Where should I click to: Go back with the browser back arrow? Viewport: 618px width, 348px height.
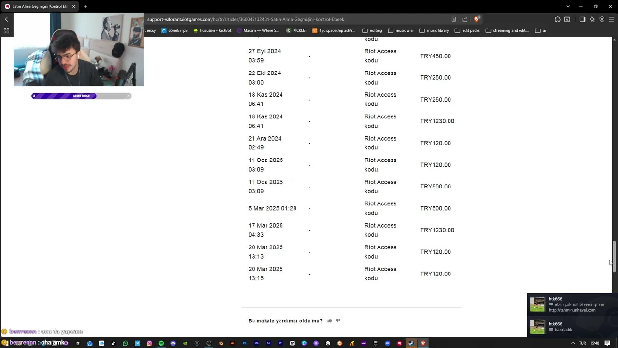click(6, 19)
